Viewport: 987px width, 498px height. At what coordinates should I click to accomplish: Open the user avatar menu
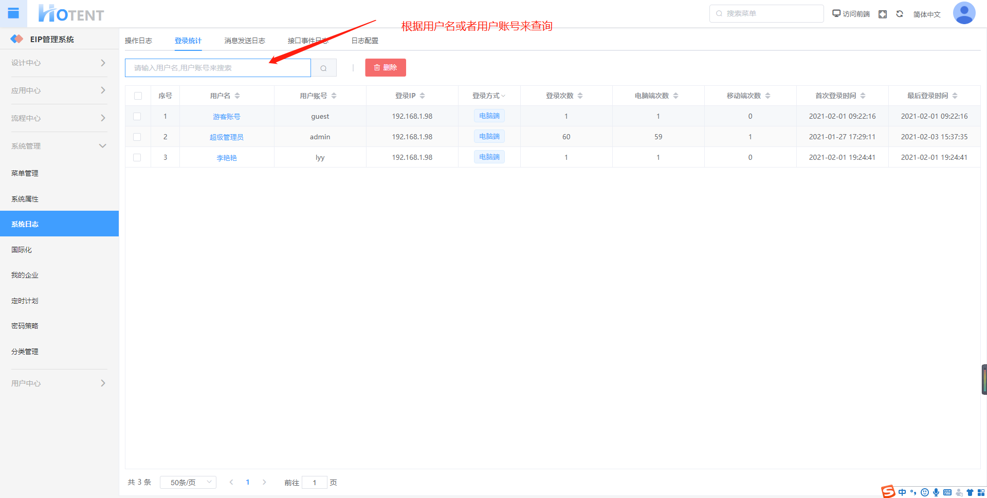point(964,13)
